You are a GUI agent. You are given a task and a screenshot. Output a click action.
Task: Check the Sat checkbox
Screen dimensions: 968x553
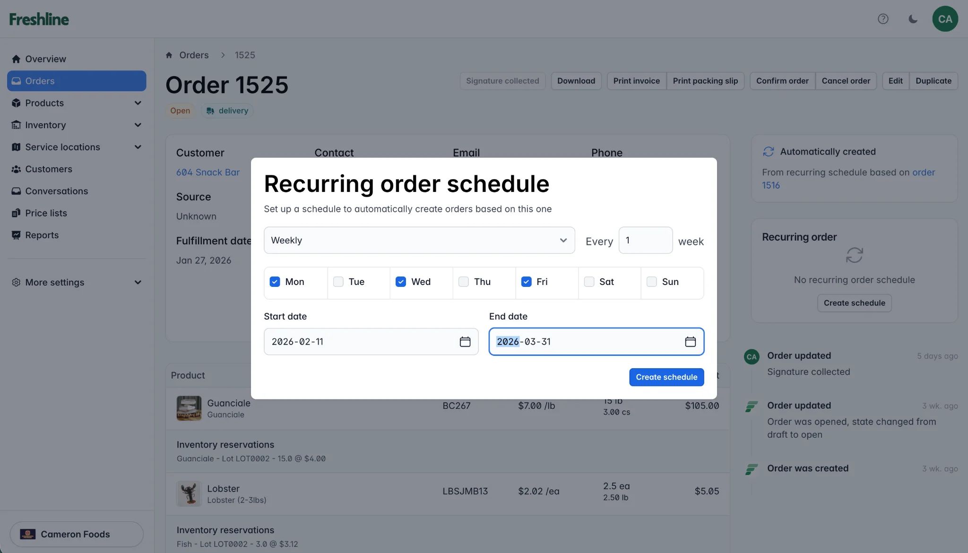click(x=589, y=281)
